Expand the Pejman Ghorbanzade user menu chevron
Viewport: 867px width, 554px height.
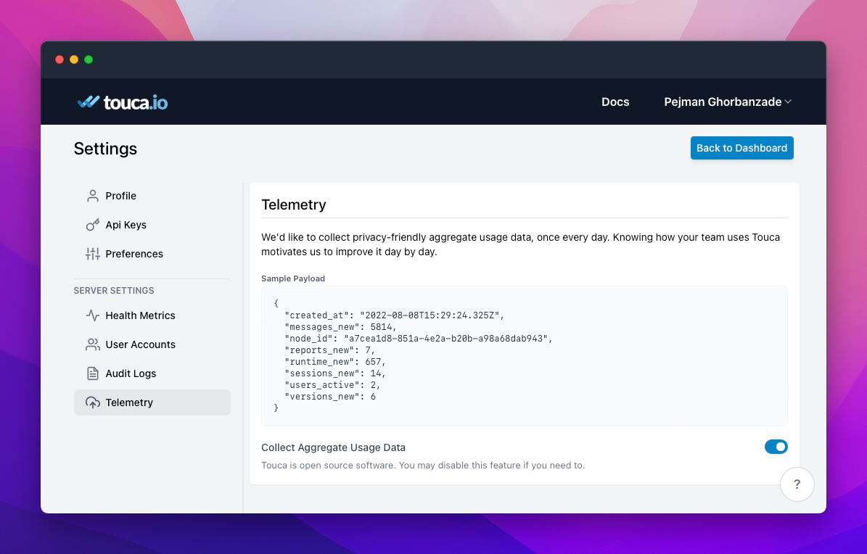point(788,102)
